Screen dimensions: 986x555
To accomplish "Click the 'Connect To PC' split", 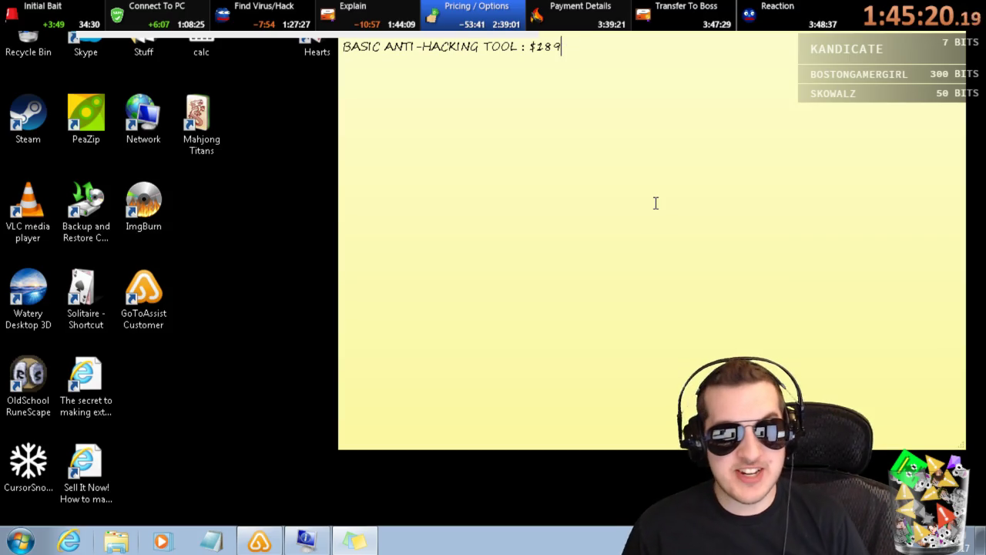I will tap(157, 15).
